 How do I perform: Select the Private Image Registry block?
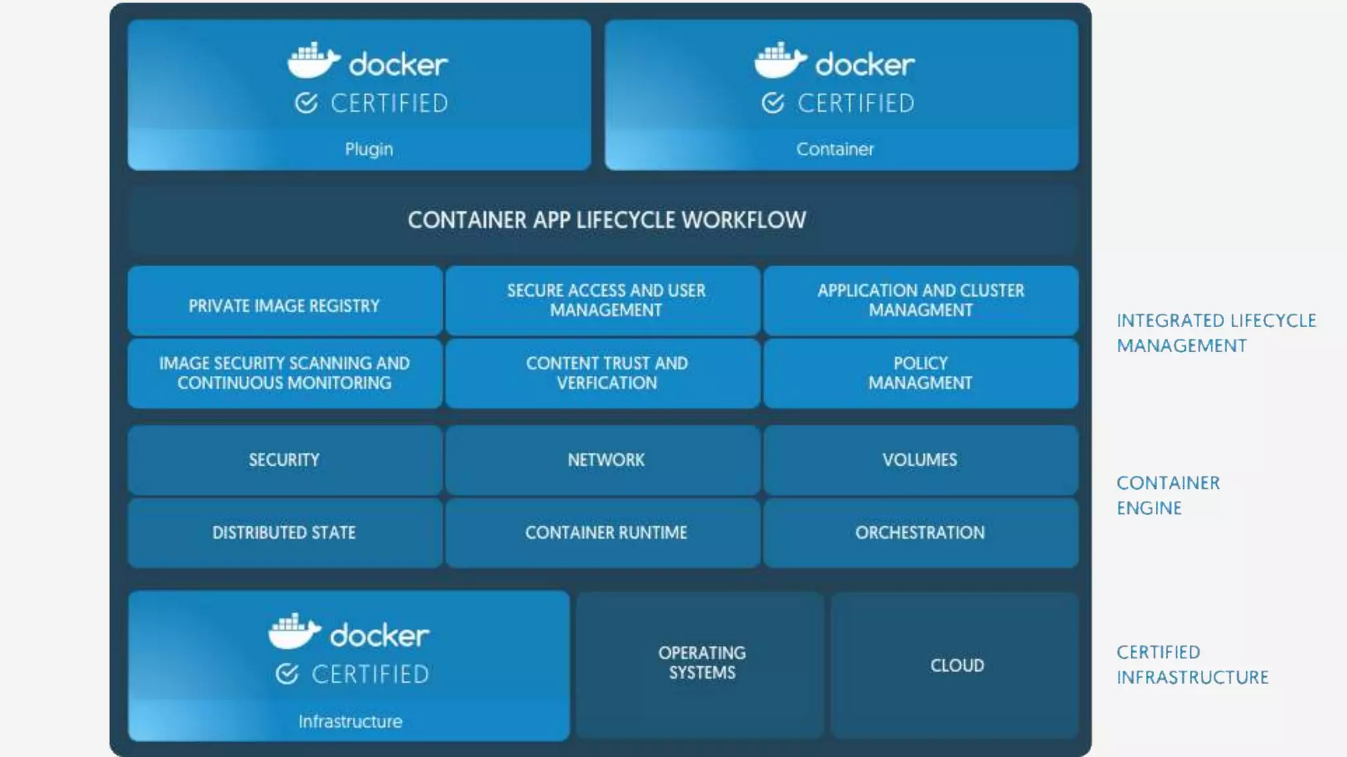pos(284,306)
